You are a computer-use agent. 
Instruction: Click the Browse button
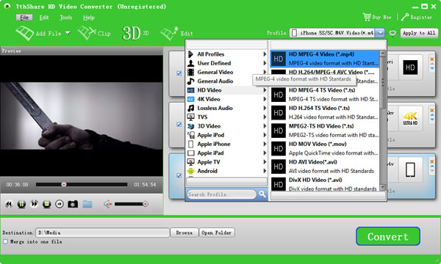[184, 232]
